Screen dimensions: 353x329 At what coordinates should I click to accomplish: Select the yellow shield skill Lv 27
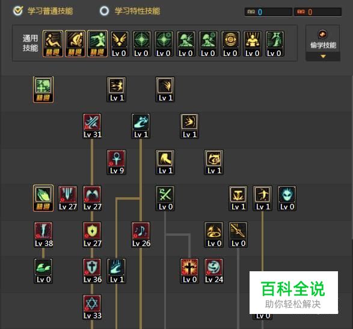click(92, 235)
